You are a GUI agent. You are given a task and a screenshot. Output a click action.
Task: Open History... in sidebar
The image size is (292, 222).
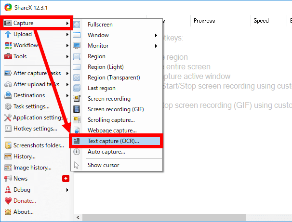(25, 157)
